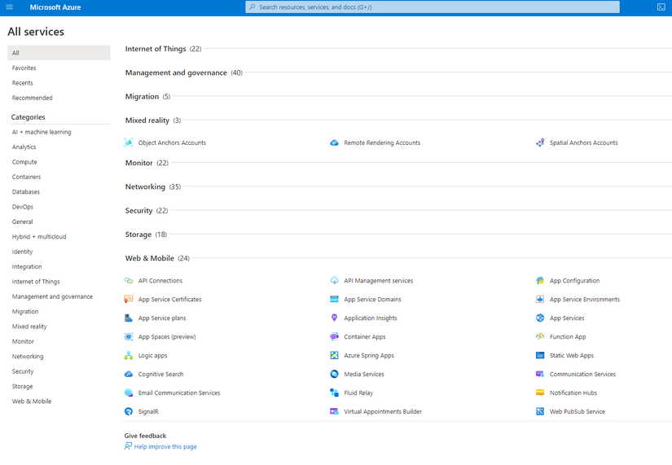
Task: Click the App Service Domains icon
Action: (334, 299)
